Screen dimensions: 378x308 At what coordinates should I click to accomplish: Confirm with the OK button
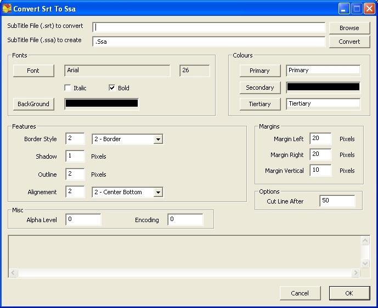tap(349, 293)
